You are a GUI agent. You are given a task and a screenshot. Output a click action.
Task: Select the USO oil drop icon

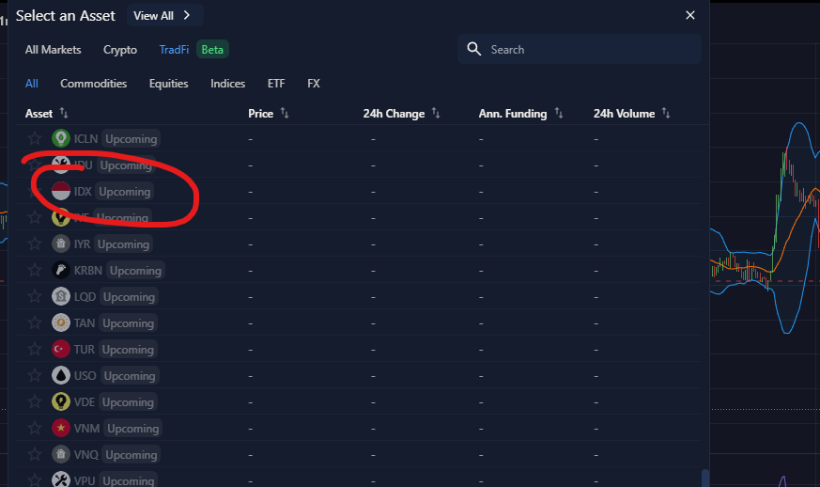tap(61, 375)
